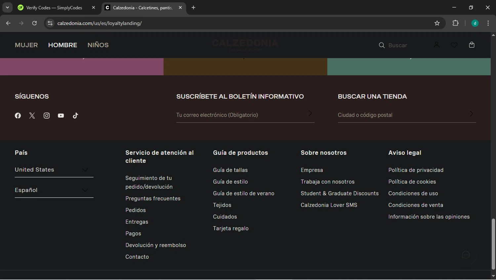Open the tab search dropdown arrow
This screenshot has width=496, height=280.
(7, 8)
